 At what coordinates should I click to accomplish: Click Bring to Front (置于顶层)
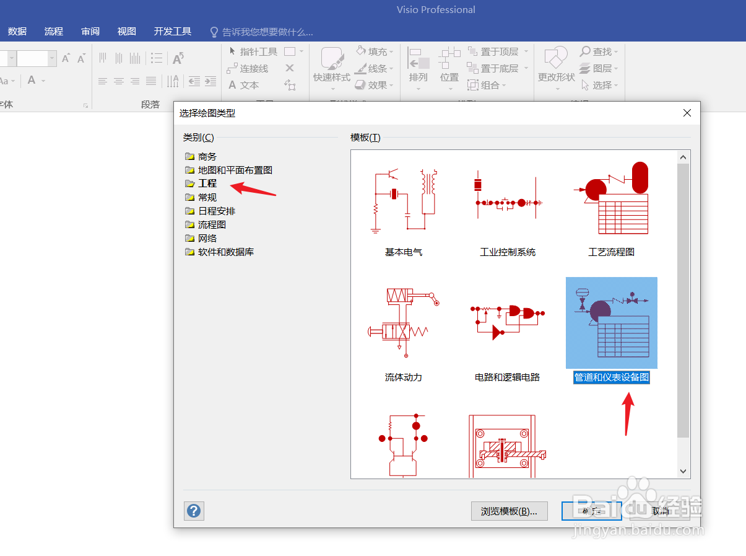point(493,51)
